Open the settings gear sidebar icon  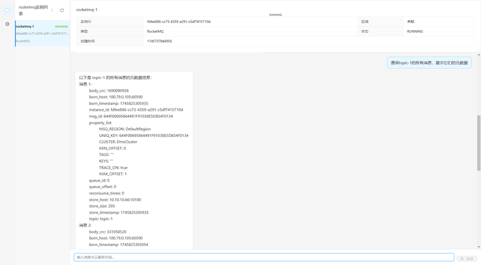click(x=7, y=24)
